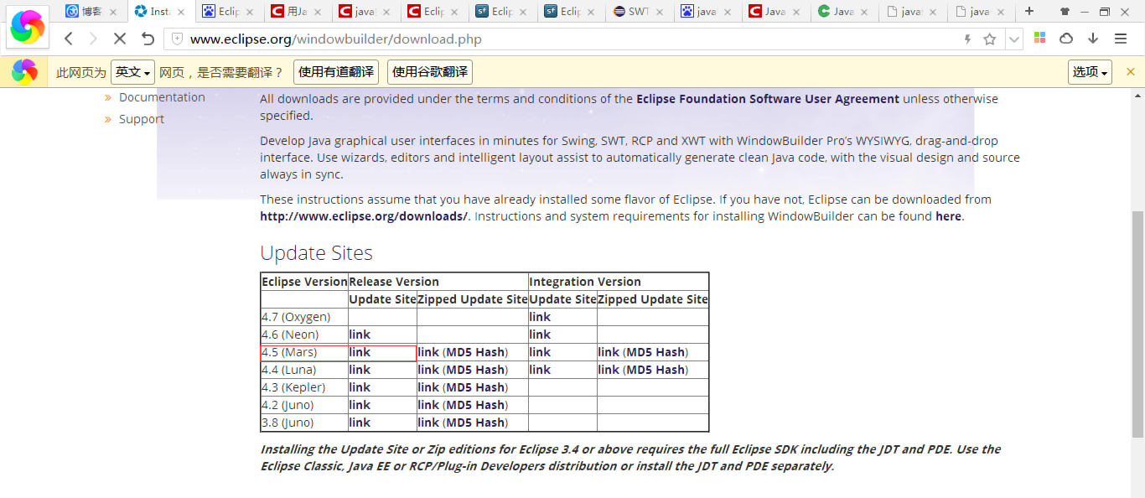Open Luna 4.4 release MD5 Hash link

(475, 370)
